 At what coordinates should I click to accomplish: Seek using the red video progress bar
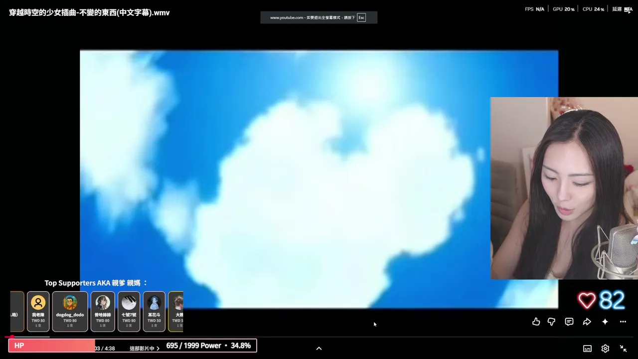coord(319,337)
